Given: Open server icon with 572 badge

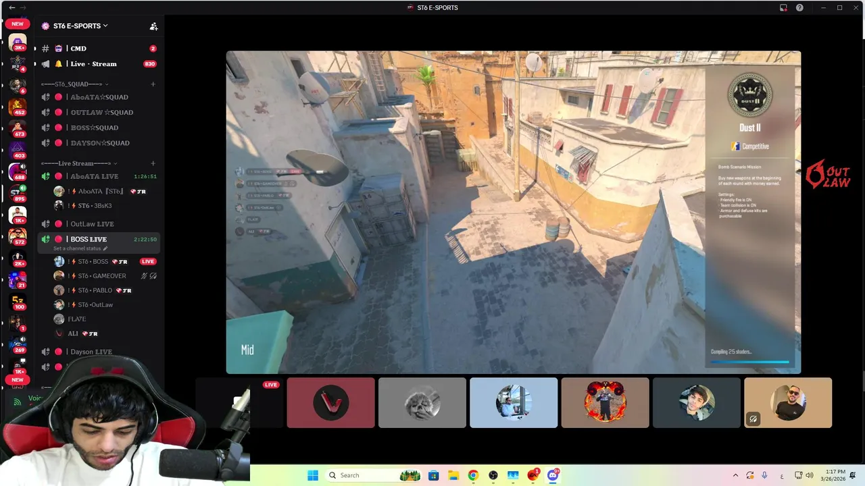Looking at the screenshot, I should coord(18,237).
